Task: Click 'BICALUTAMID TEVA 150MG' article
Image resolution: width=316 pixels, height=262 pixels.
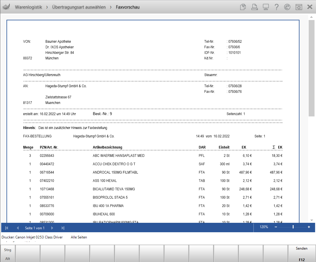Action: click(x=114, y=189)
